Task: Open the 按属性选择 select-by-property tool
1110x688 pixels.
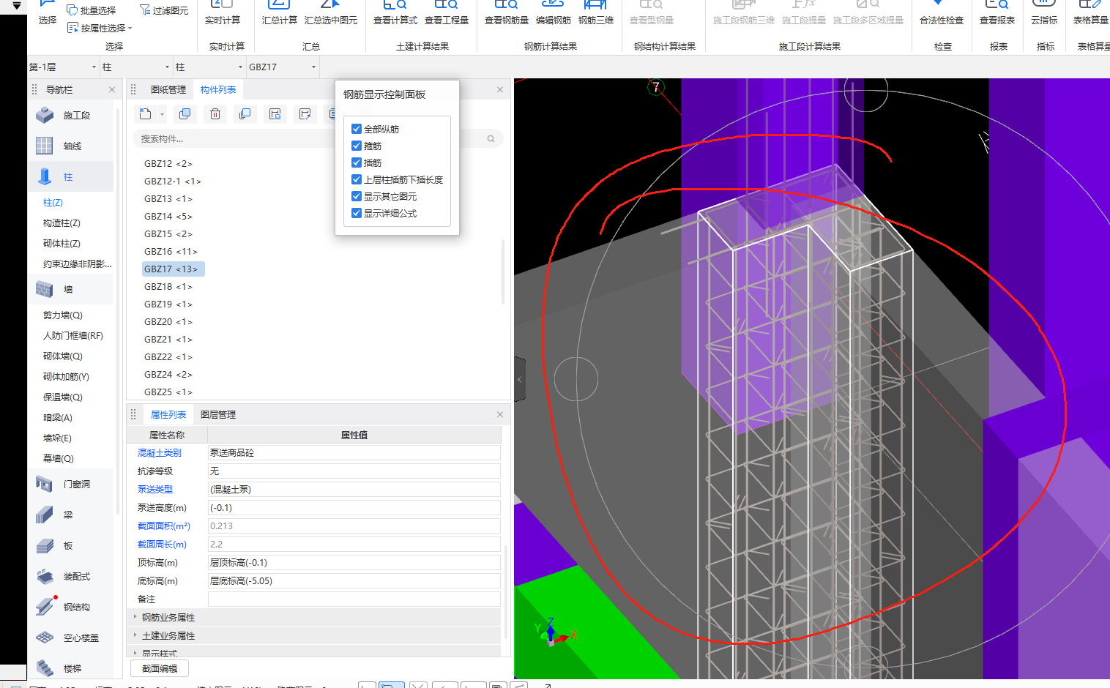Action: (x=100, y=28)
